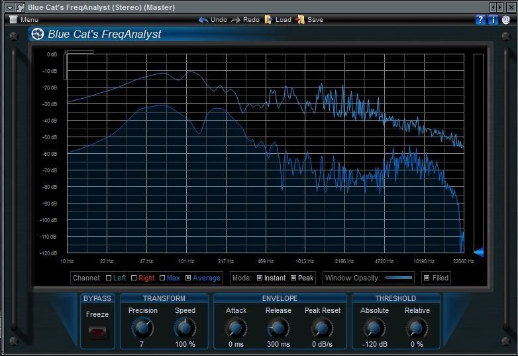The width and height of the screenshot is (518, 356).
Task: Toggle the Average channel checkbox
Action: (188, 278)
